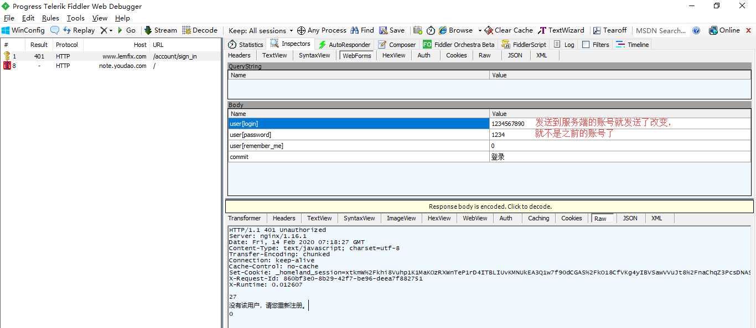This screenshot has height=328, width=756.
Task: Open the Rules menu
Action: [50, 18]
